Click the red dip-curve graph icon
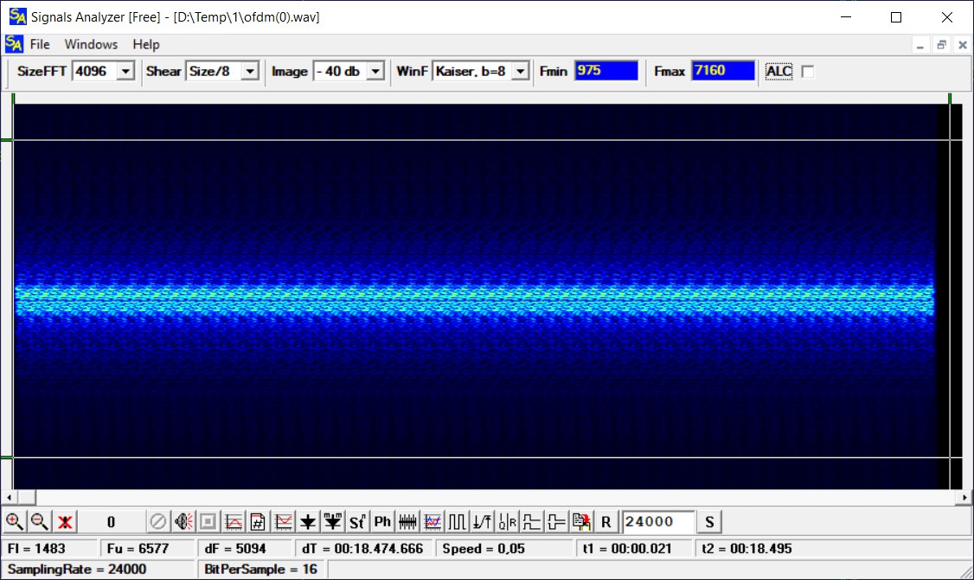The height and width of the screenshot is (580, 974). [283, 521]
